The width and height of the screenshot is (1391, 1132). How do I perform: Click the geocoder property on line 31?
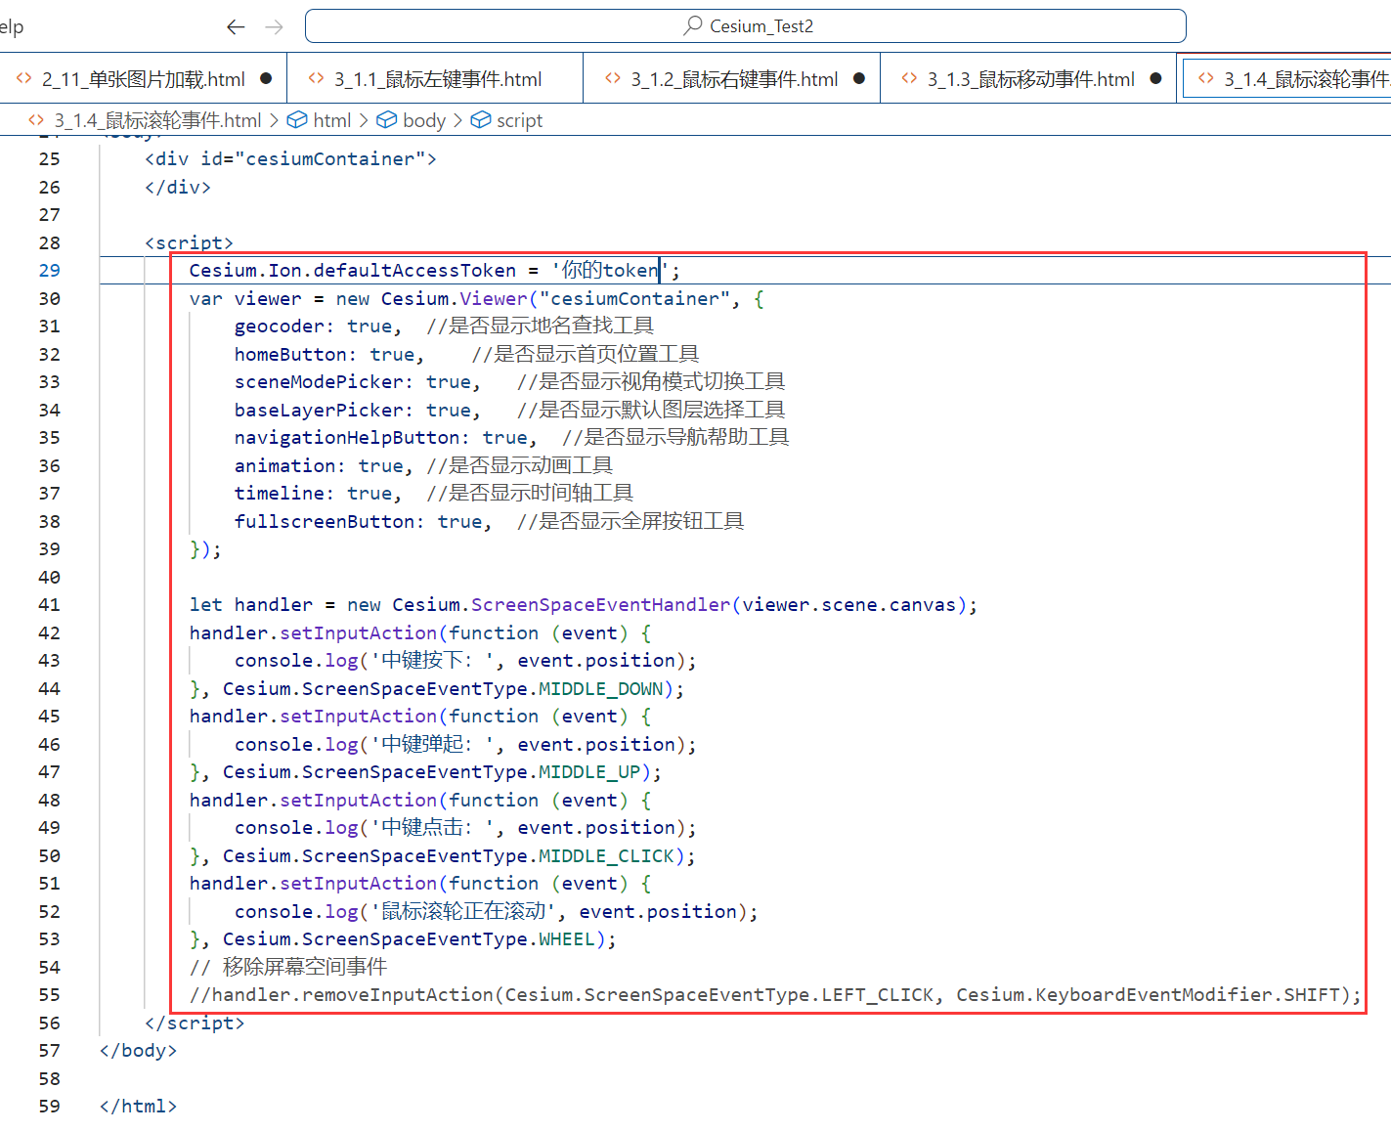pos(279,327)
